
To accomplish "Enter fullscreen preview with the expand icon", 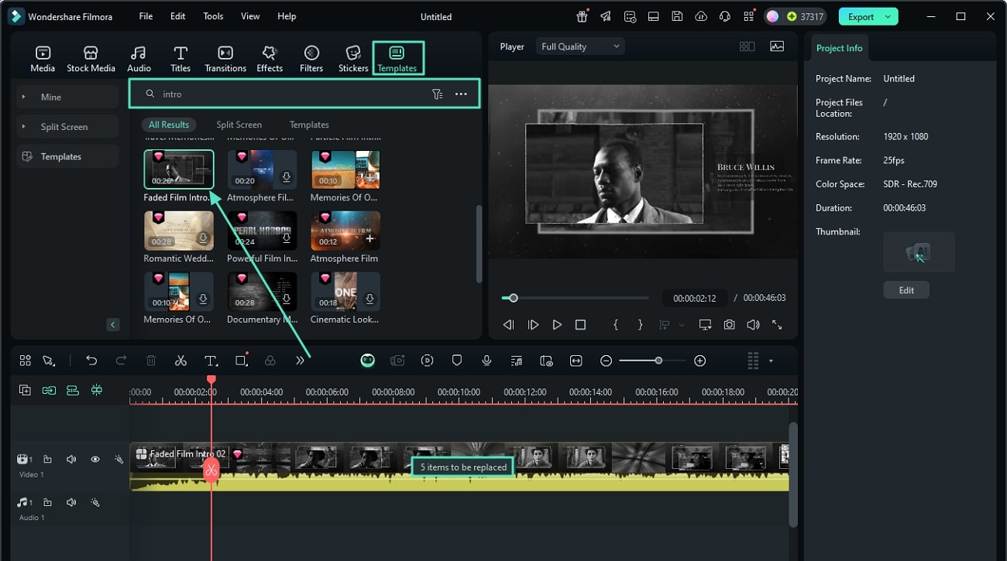I will pos(777,325).
